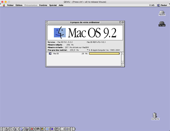Image resolution: width=170 pixels, height=131 pixels.
Task: Collapse the control strip using its end tab
Action: pyautogui.click(x=74, y=129)
